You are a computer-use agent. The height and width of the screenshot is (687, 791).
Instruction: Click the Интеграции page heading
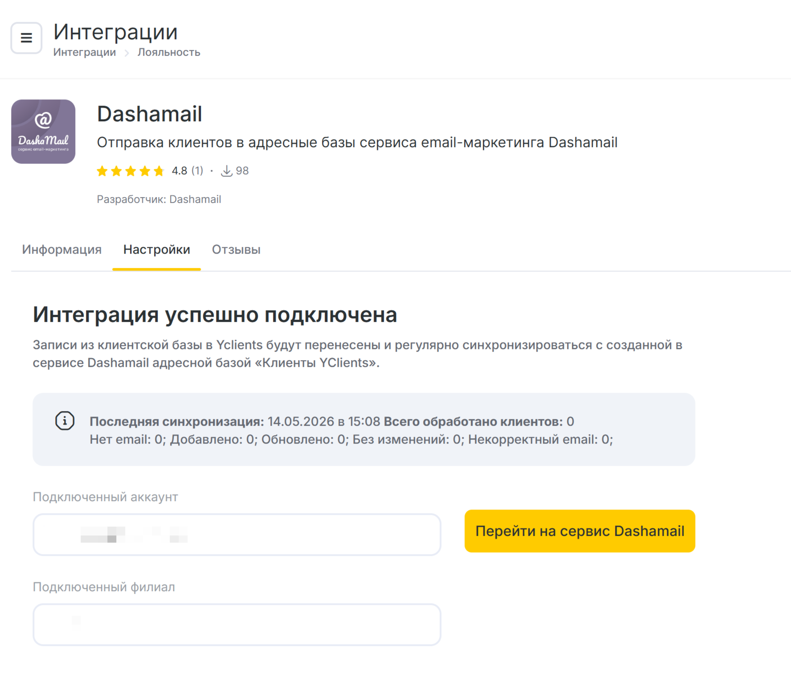[115, 32]
